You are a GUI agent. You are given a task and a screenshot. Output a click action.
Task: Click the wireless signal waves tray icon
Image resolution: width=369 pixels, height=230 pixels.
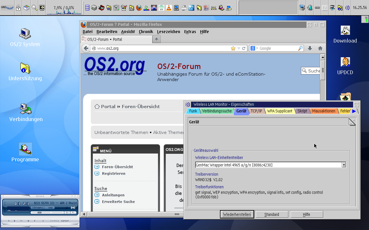tap(347, 8)
